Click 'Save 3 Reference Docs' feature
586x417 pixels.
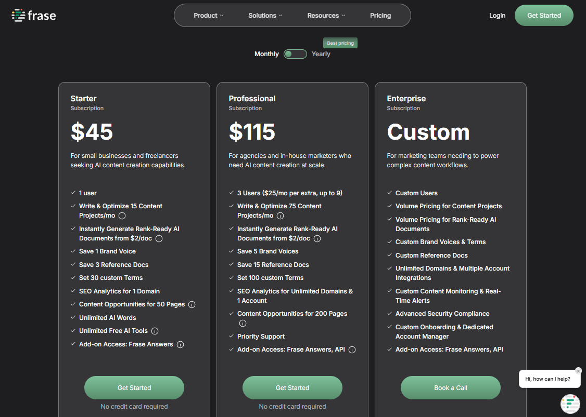(x=113, y=265)
